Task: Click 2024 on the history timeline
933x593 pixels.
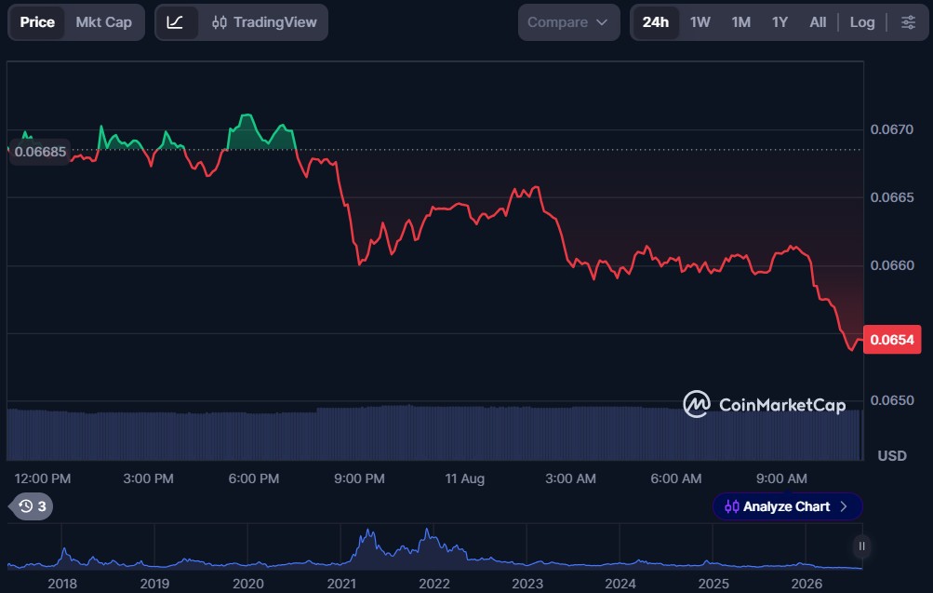Action: pos(620,584)
